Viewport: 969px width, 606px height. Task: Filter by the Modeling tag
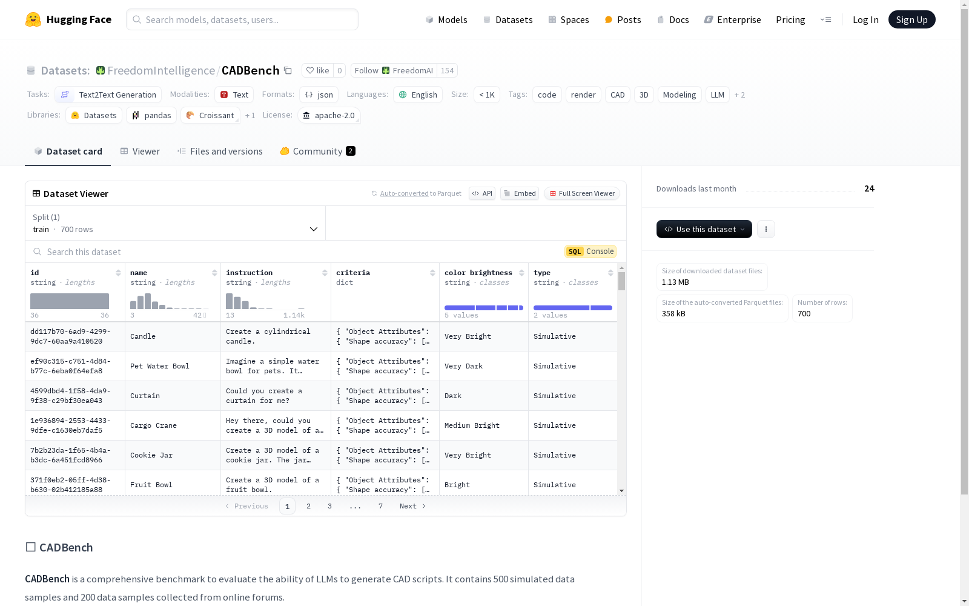(680, 95)
